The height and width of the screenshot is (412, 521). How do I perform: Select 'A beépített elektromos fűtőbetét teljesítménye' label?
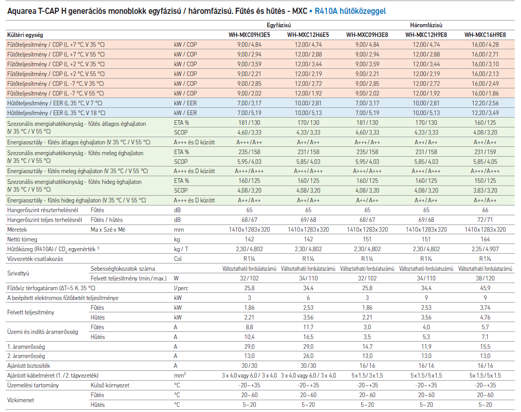coord(63,298)
